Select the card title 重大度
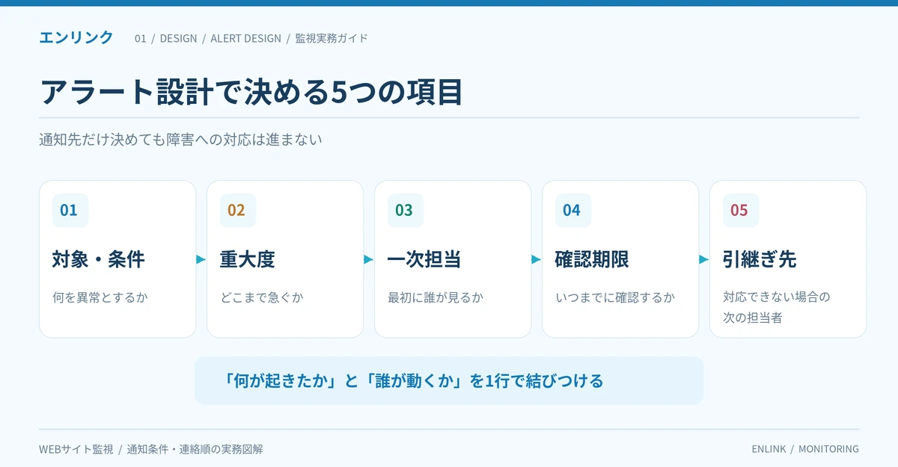 (x=248, y=259)
